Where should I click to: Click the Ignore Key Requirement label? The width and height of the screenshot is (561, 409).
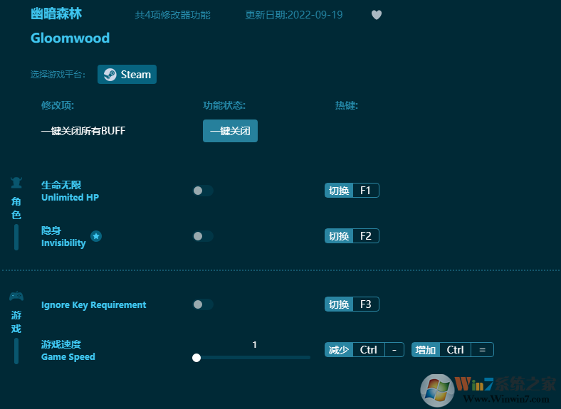[x=94, y=305]
